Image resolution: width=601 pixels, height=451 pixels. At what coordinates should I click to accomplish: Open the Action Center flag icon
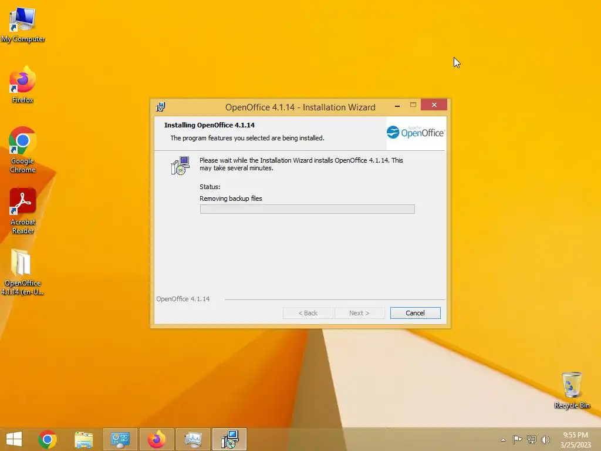tap(517, 439)
